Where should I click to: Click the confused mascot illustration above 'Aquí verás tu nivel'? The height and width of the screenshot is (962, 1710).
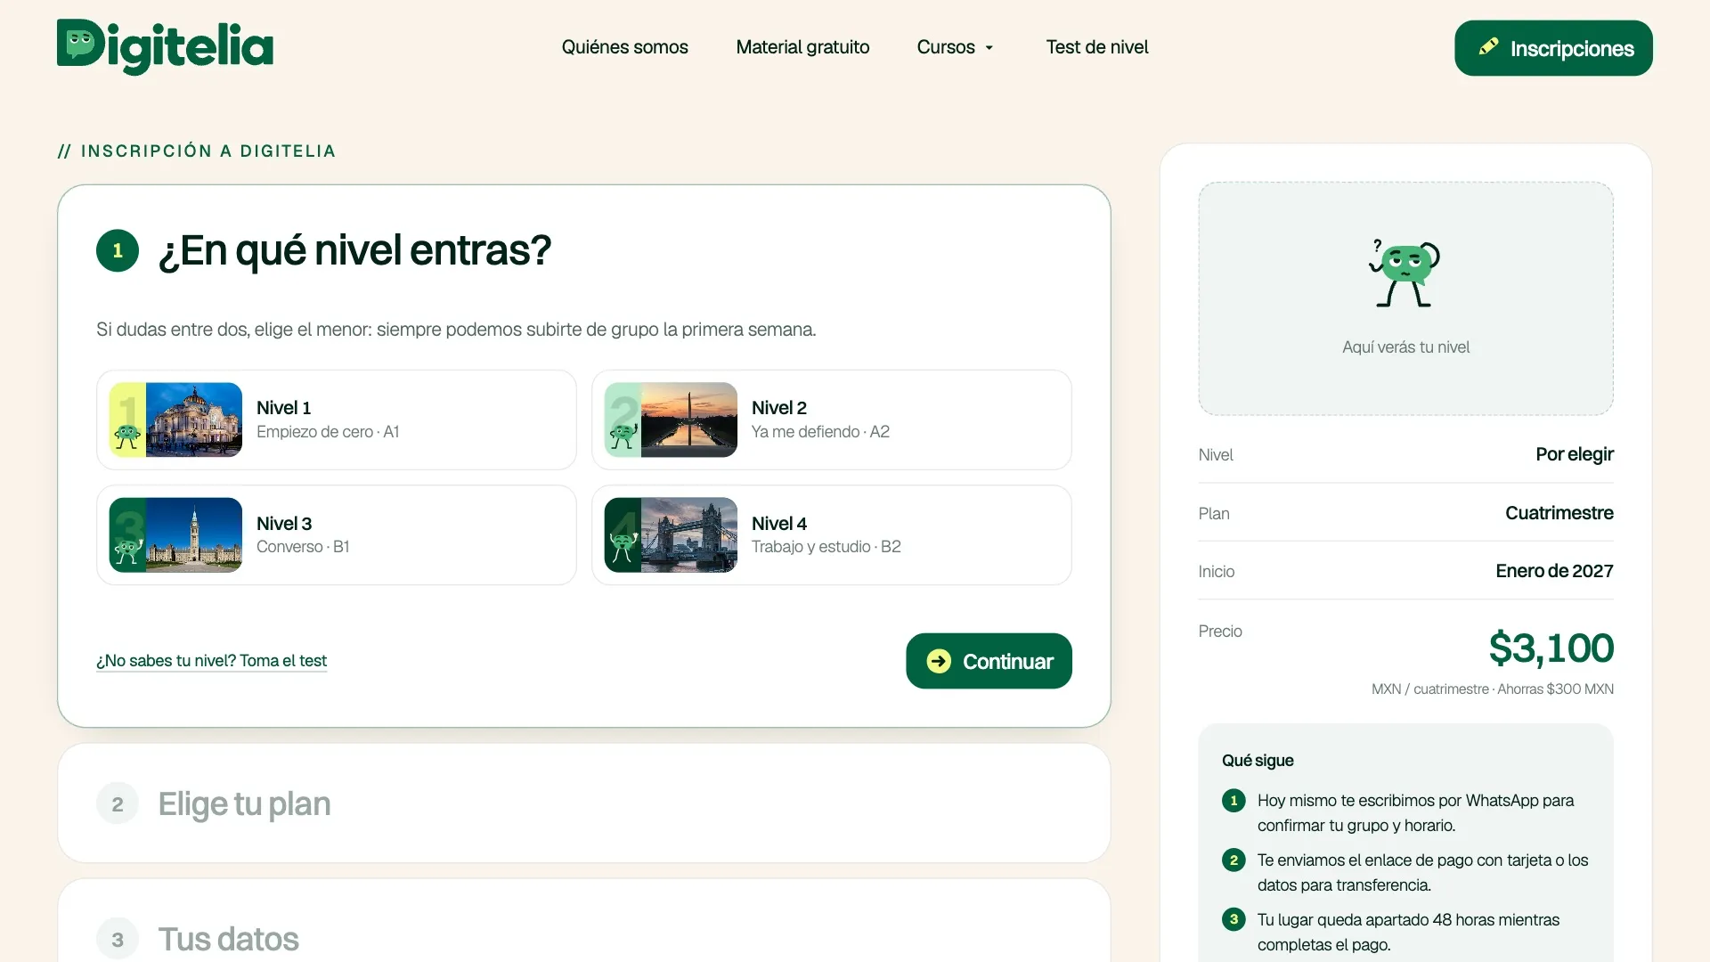click(x=1405, y=273)
